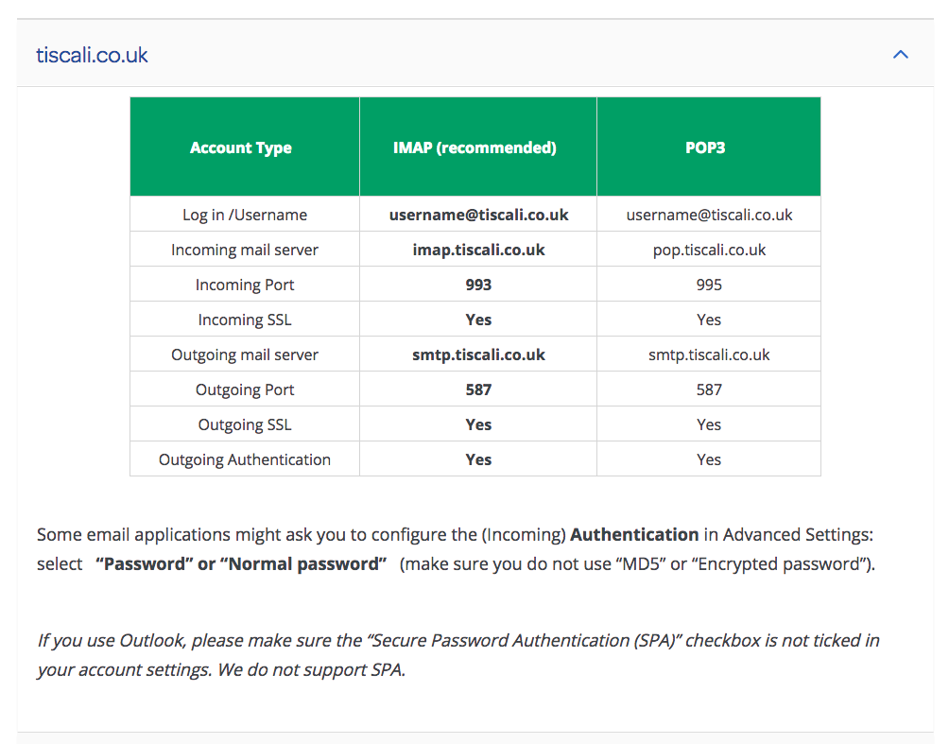Click the bold username@tiscali.co.uk IMAP cell
949x744 pixels.
pos(478,215)
